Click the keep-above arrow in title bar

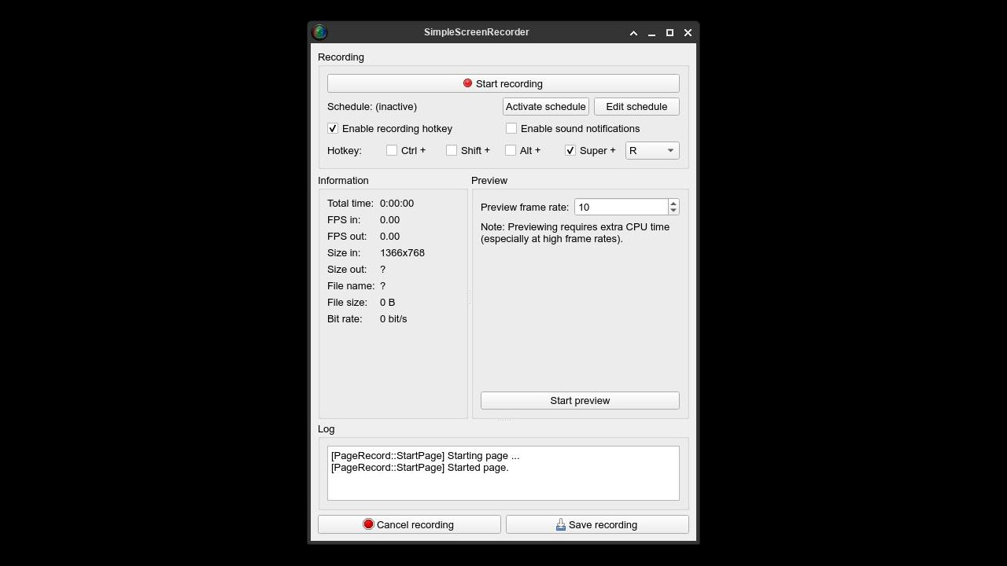click(x=633, y=33)
